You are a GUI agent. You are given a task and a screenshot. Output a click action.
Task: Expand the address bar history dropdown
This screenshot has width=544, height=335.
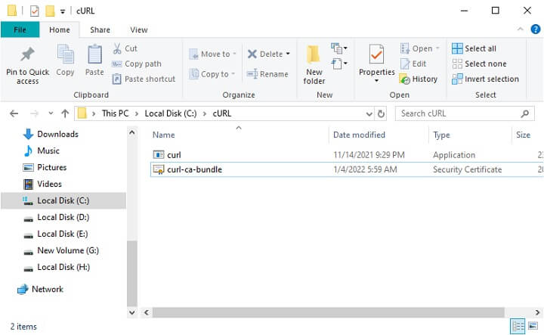[x=369, y=113]
